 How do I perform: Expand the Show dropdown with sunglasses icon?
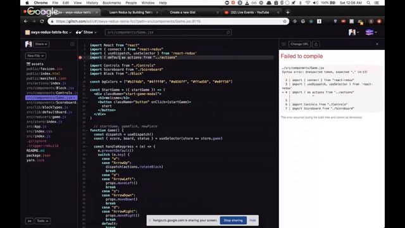(x=86, y=32)
